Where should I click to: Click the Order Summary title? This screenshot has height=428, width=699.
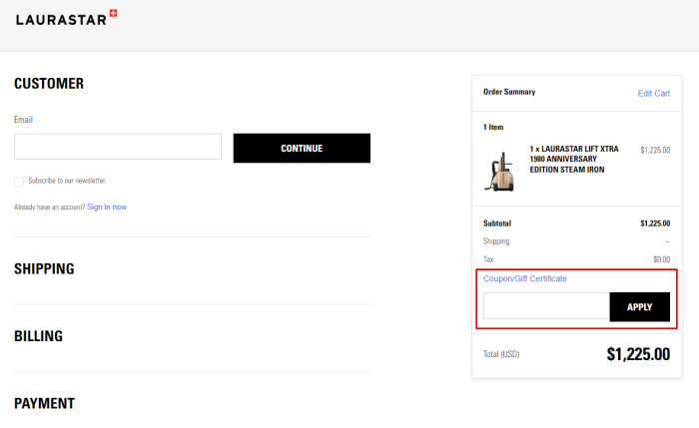tap(509, 92)
